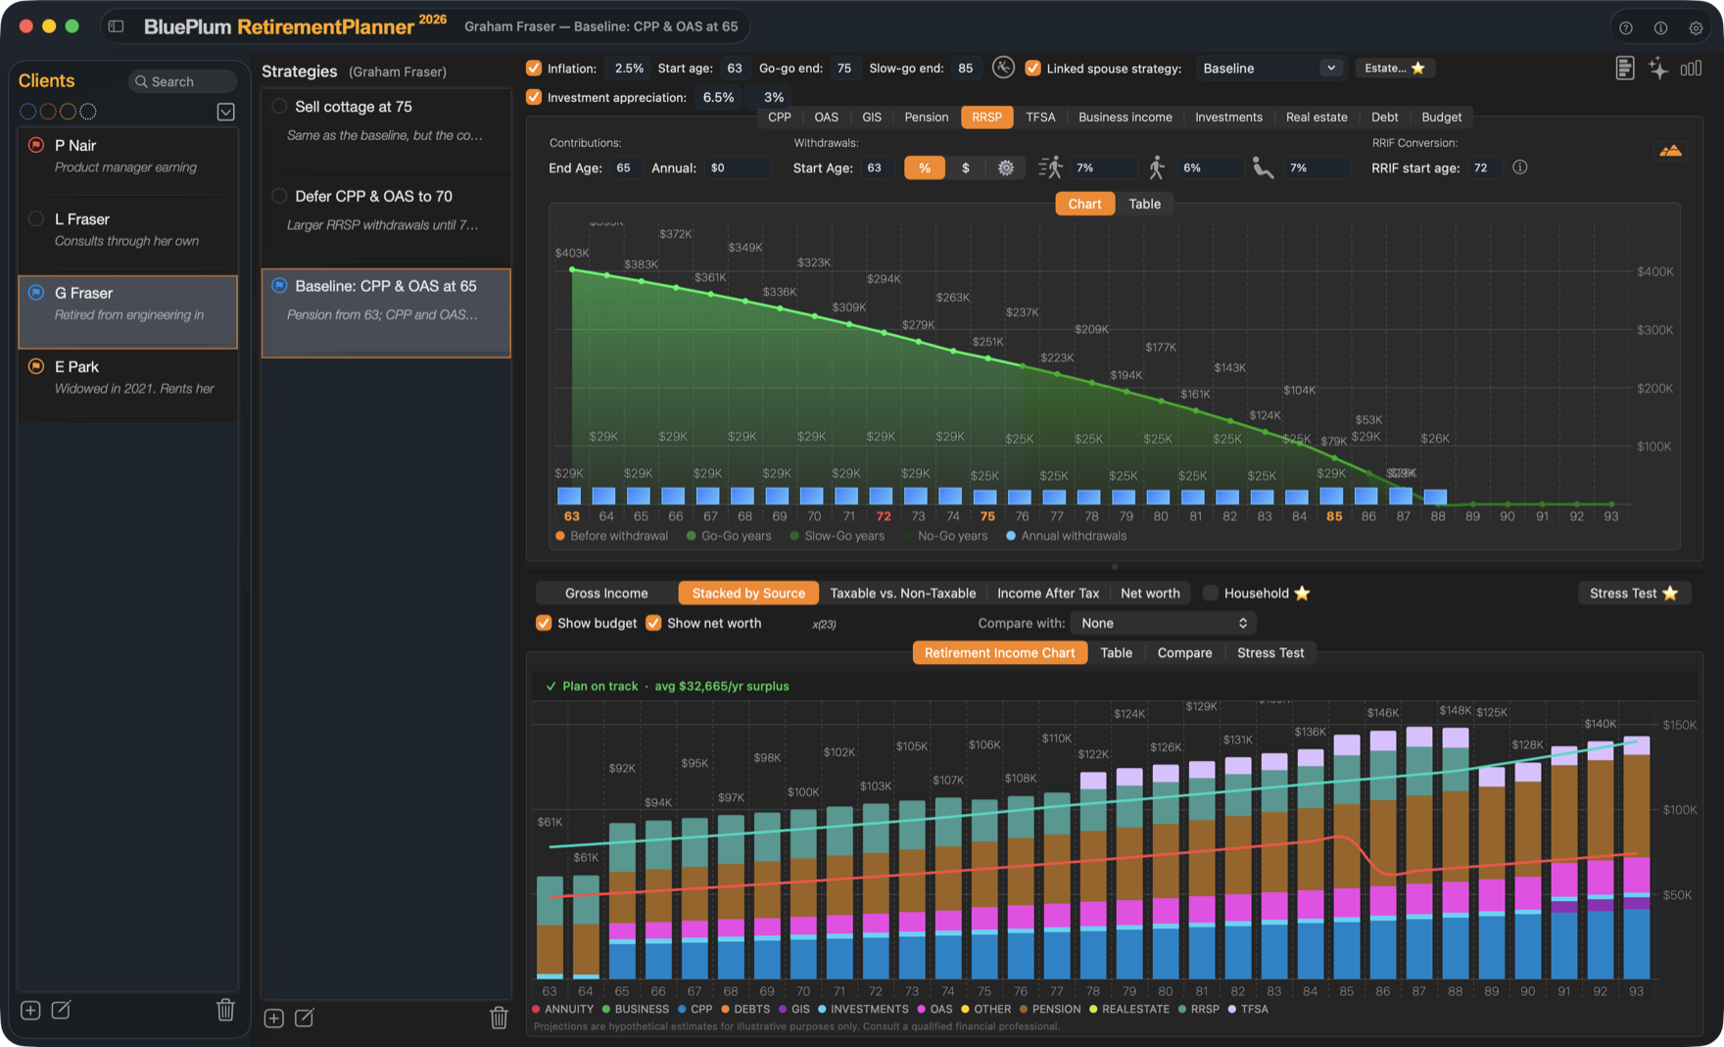Switch RRSP view to Table
This screenshot has width=1724, height=1047.
(1144, 204)
